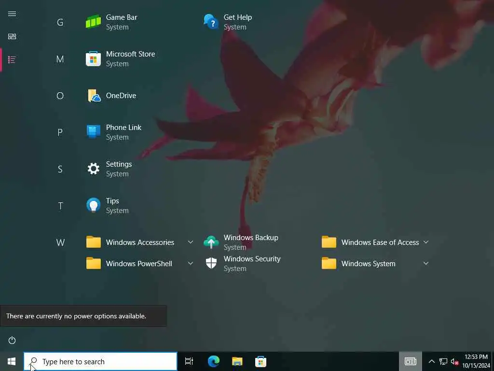
Task: Open Task View on the taskbar
Action: pos(189,361)
